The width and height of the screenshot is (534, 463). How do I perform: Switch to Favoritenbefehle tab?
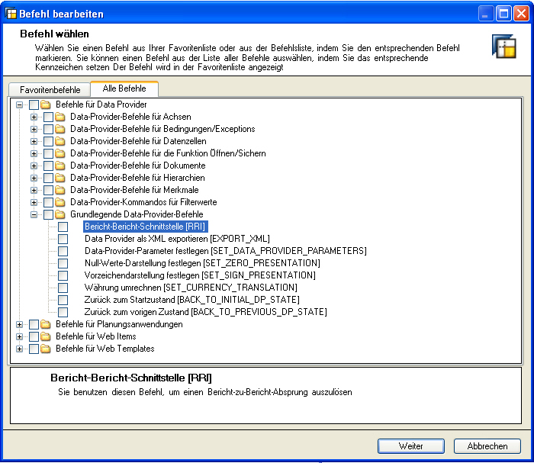pyautogui.click(x=50, y=89)
